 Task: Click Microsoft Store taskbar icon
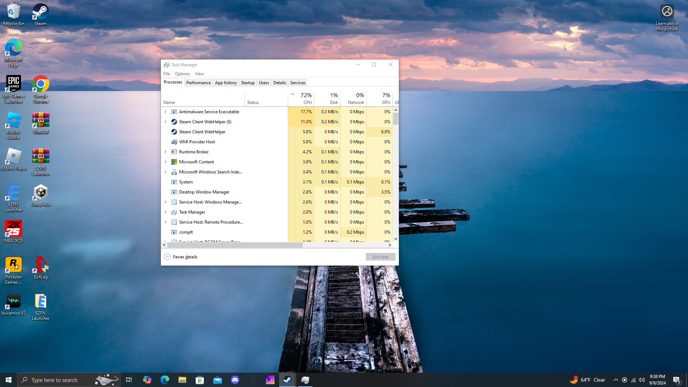[200, 380]
